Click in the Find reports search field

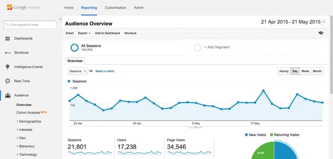[30, 25]
